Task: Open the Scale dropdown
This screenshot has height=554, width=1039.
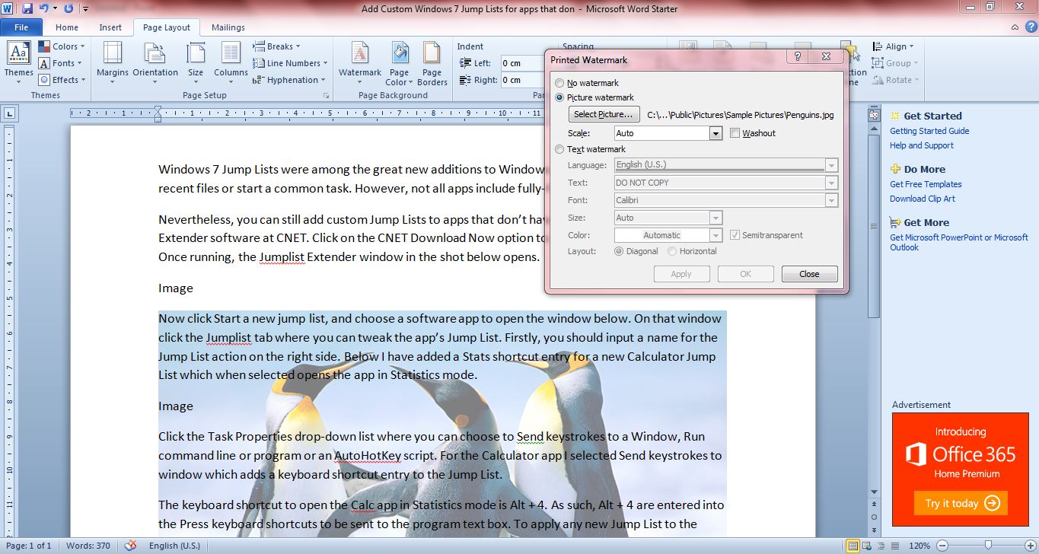Action: pyautogui.click(x=714, y=133)
